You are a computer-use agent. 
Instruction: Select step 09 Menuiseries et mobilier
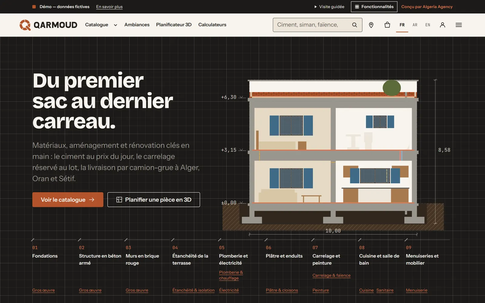click(422, 255)
